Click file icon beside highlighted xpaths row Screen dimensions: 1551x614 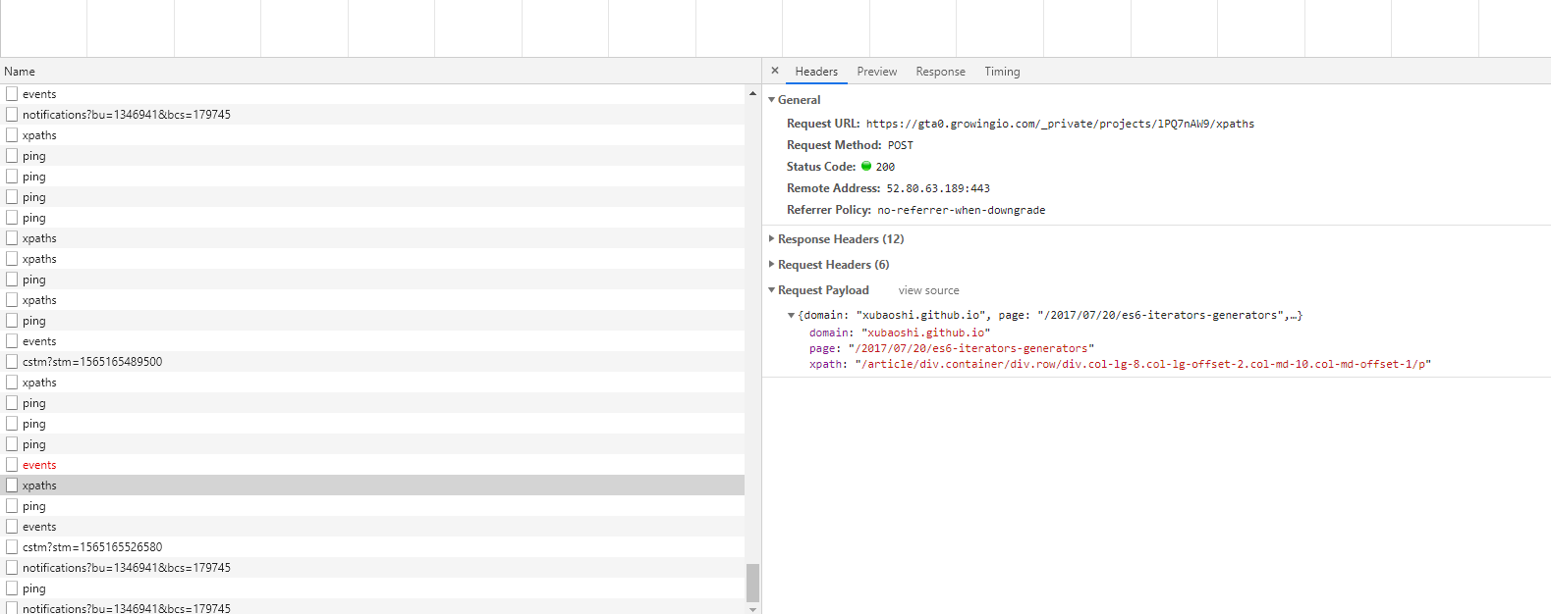[x=12, y=485]
